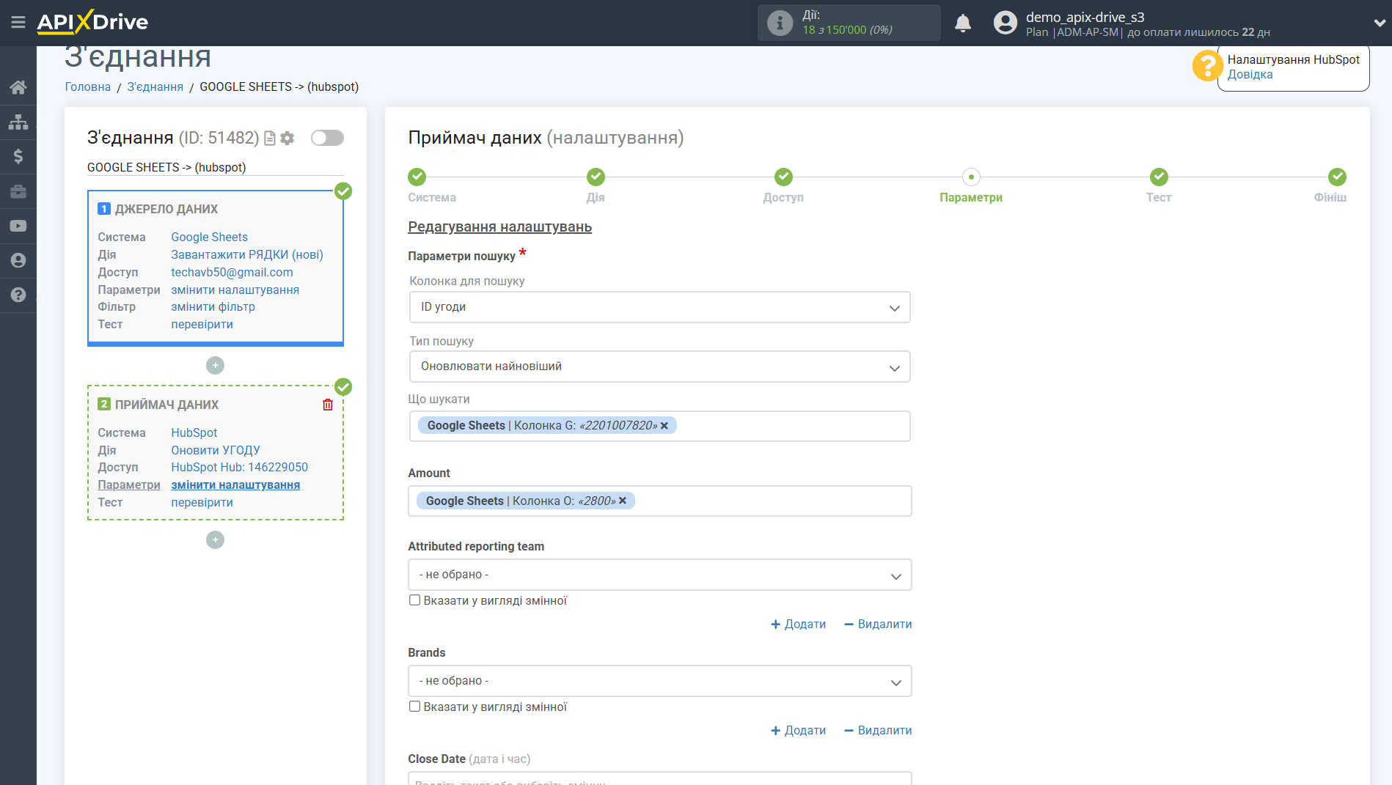
Task: Add a step between source and receiver
Action: click(215, 365)
